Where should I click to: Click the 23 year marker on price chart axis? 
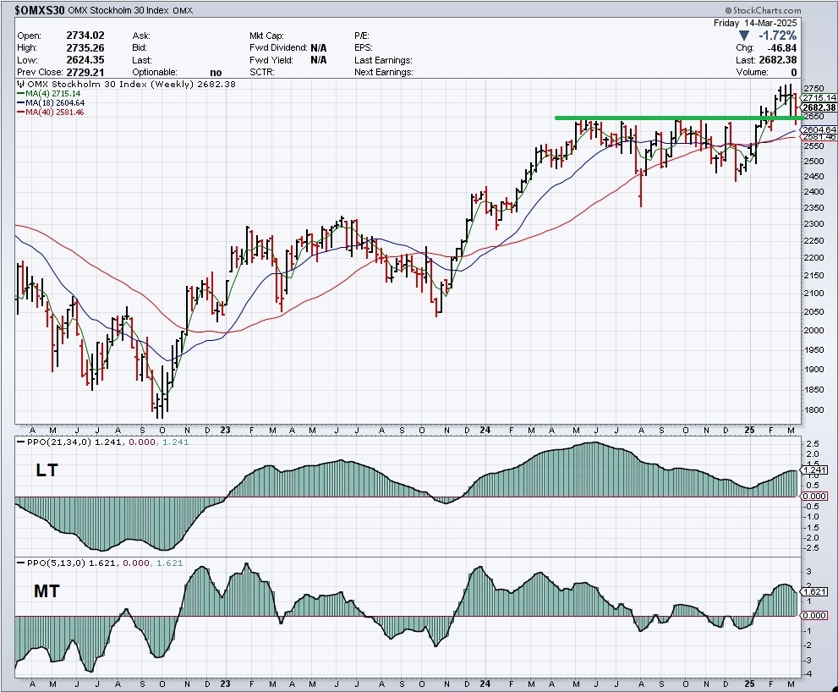[225, 430]
